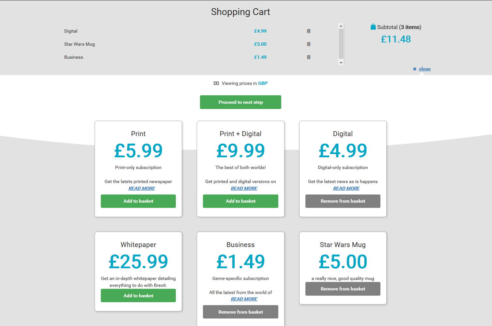
Task: Click the x icon next to close
Action: click(415, 69)
